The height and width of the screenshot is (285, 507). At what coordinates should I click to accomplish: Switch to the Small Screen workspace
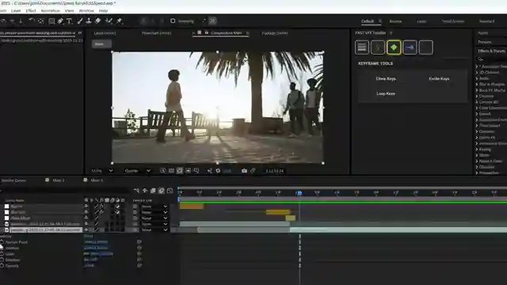pyautogui.click(x=453, y=21)
